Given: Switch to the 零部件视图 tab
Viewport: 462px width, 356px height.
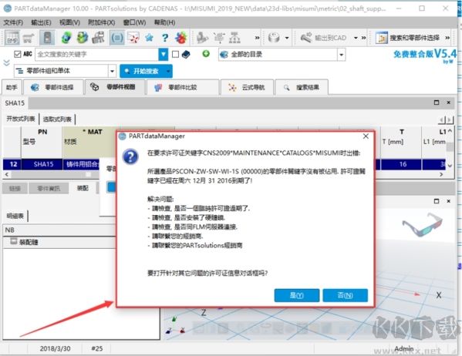Looking at the screenshot, I should pyautogui.click(x=114, y=87).
